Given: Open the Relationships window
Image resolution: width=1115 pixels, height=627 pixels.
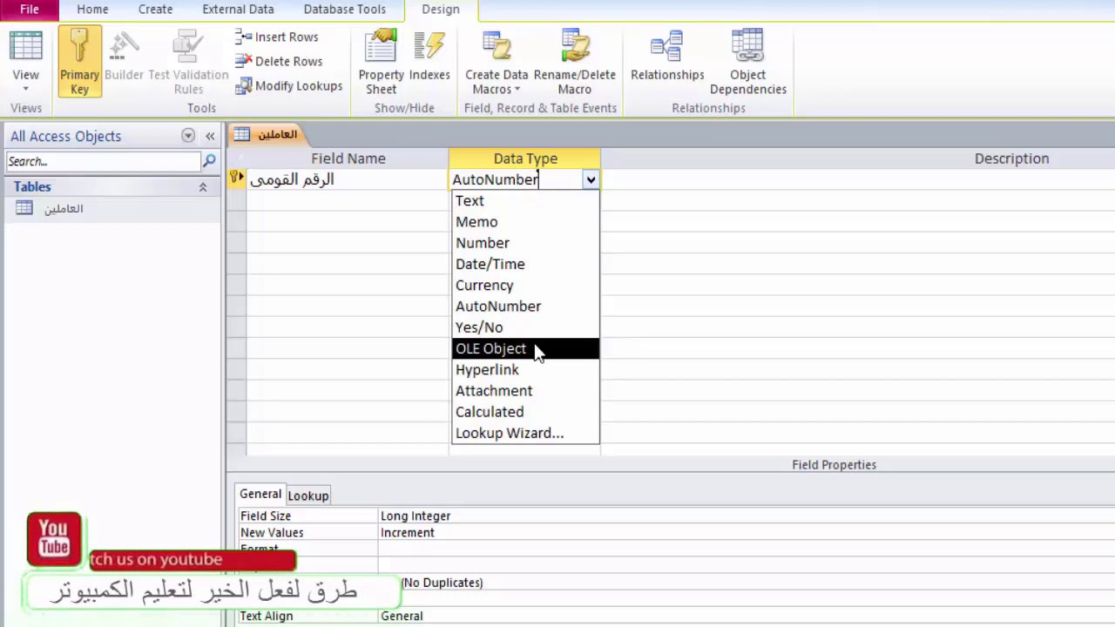Looking at the screenshot, I should coord(667,61).
